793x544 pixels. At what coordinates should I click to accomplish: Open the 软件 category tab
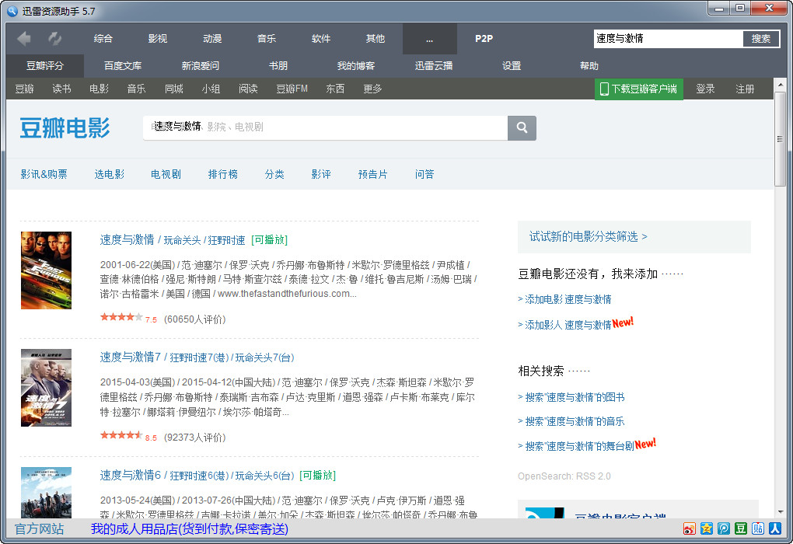pyautogui.click(x=321, y=38)
